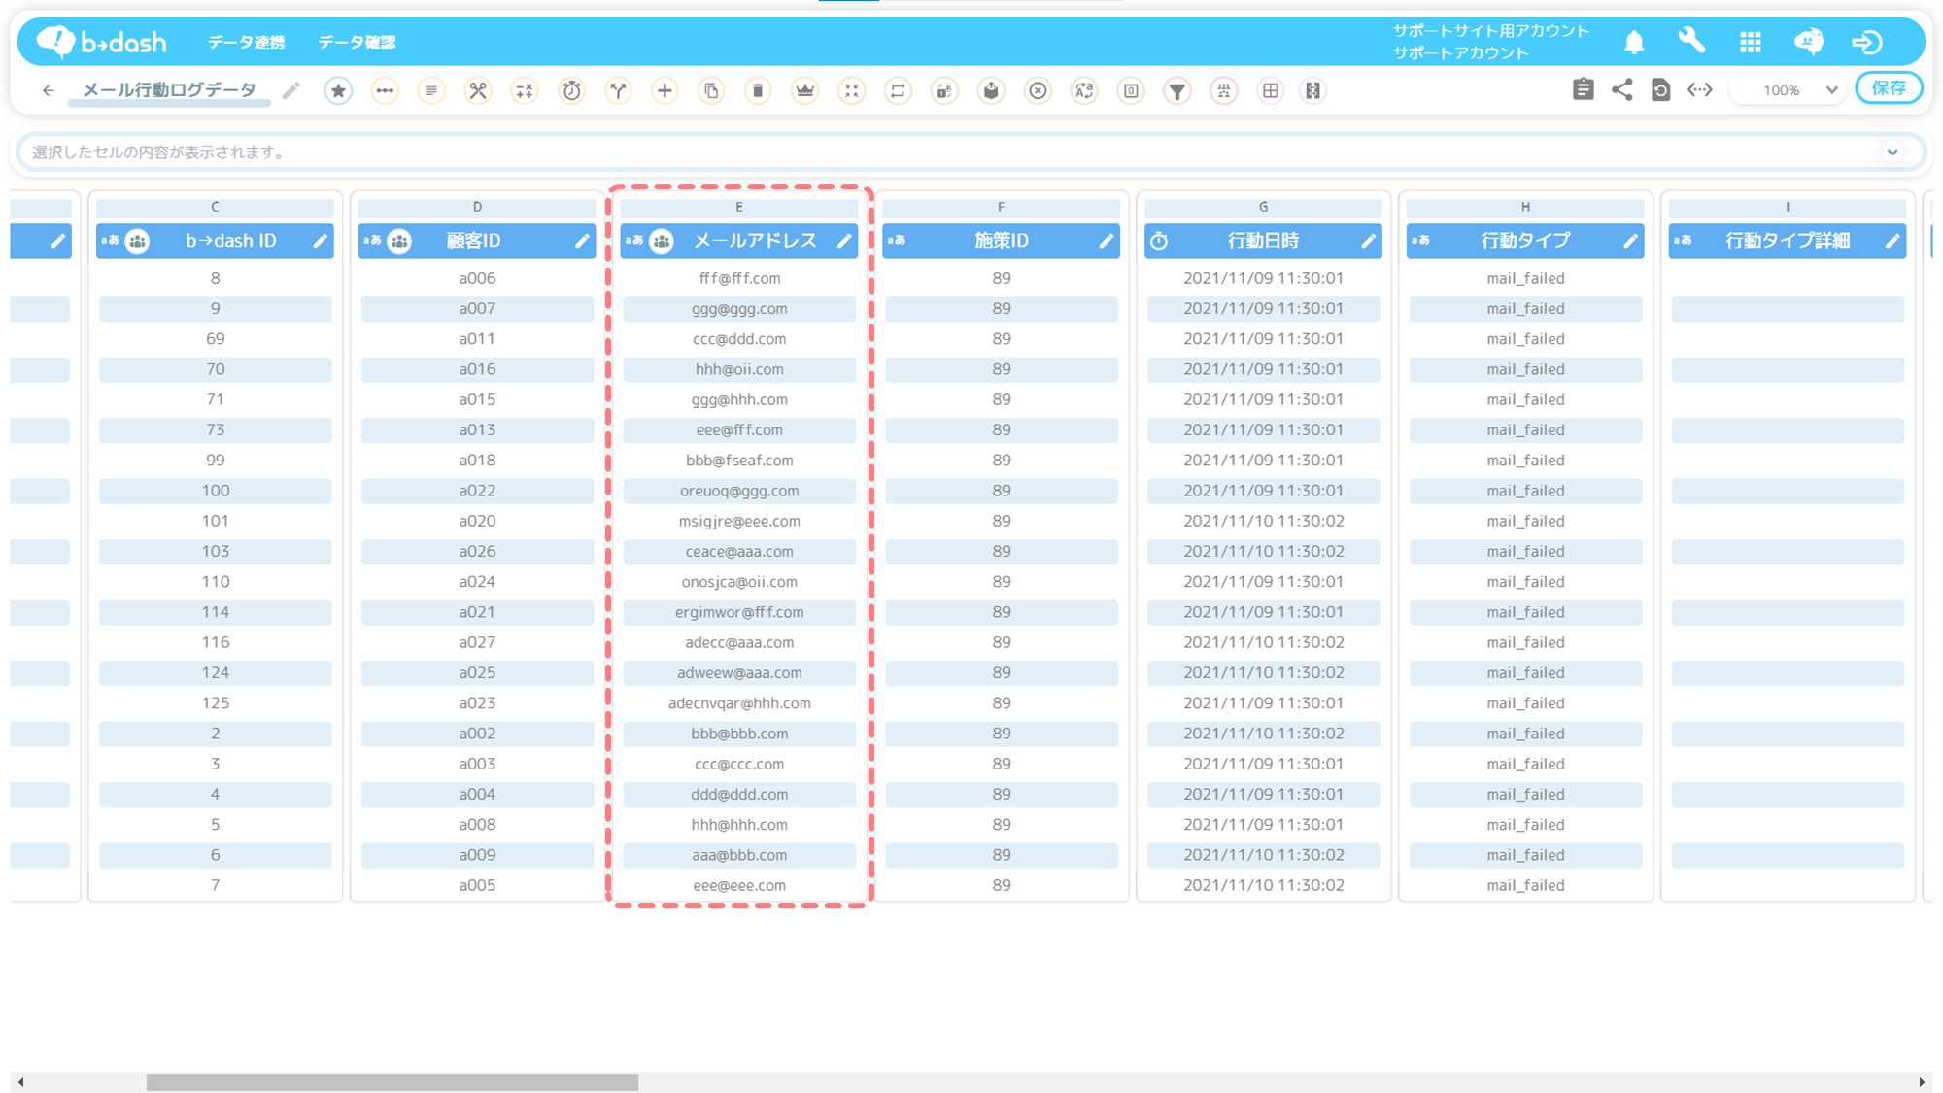Open the wrench settings in header

[x=1691, y=41]
